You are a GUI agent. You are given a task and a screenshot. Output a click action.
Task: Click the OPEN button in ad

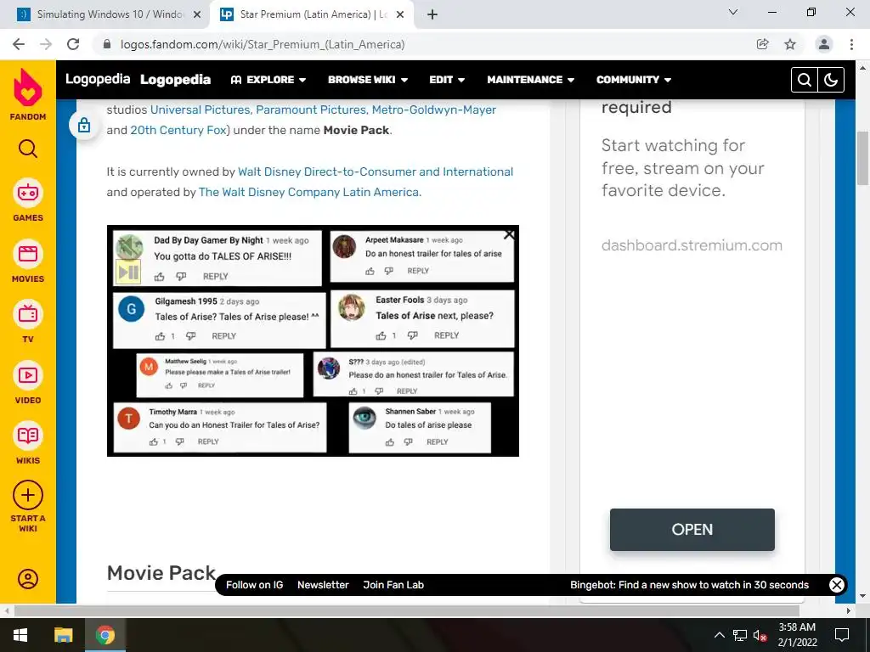692,530
